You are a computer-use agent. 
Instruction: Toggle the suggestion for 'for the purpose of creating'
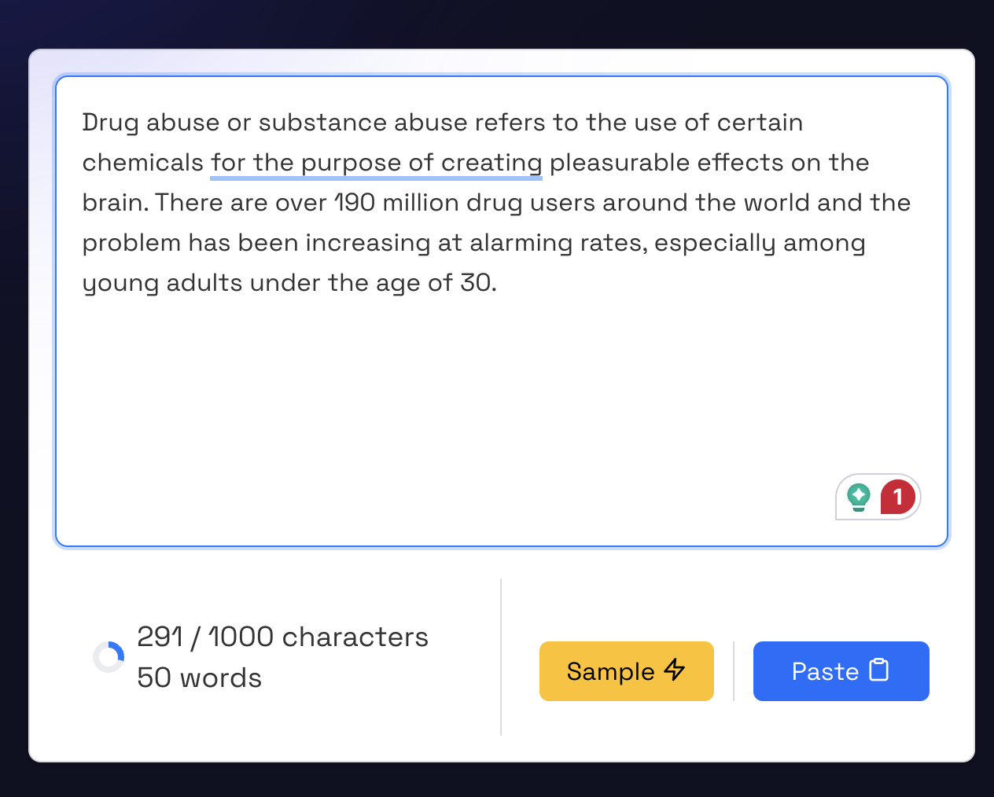pyautogui.click(x=376, y=163)
